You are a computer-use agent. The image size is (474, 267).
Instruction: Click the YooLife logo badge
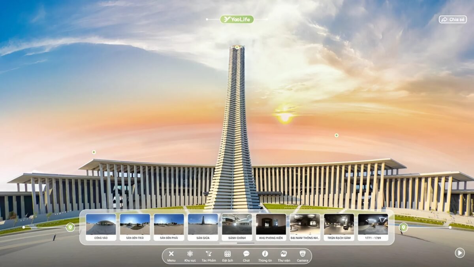click(237, 19)
